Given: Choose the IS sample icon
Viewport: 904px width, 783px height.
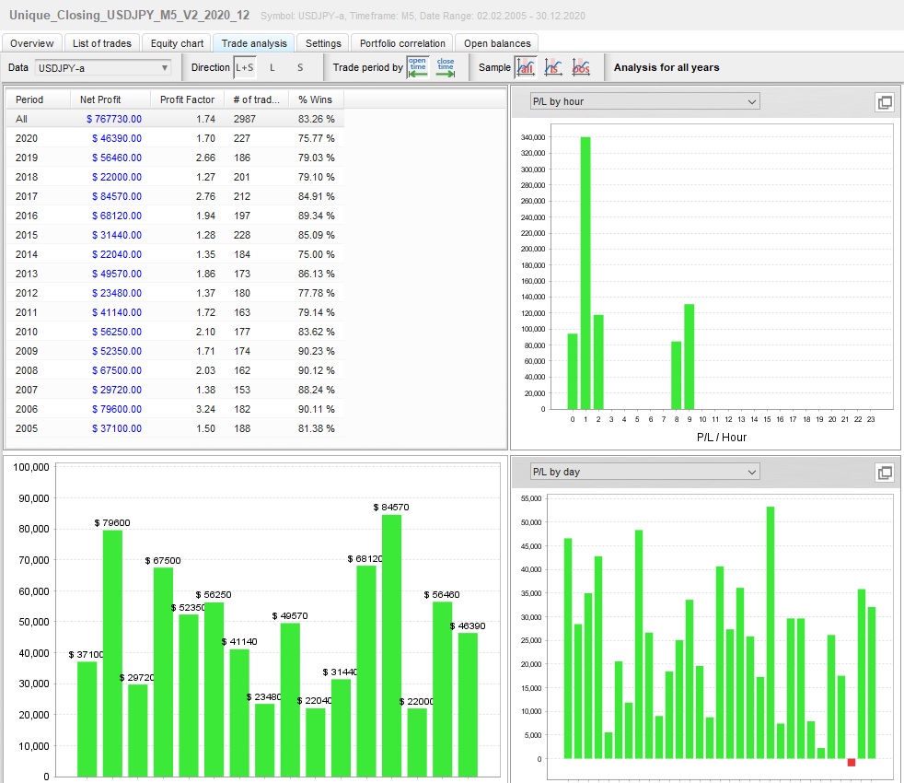Looking at the screenshot, I should pos(553,67).
